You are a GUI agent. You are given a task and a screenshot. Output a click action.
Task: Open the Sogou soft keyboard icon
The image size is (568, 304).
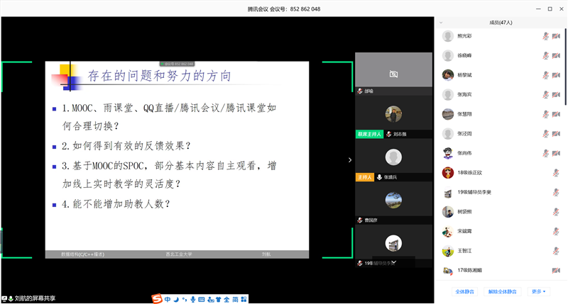pyautogui.click(x=202, y=299)
